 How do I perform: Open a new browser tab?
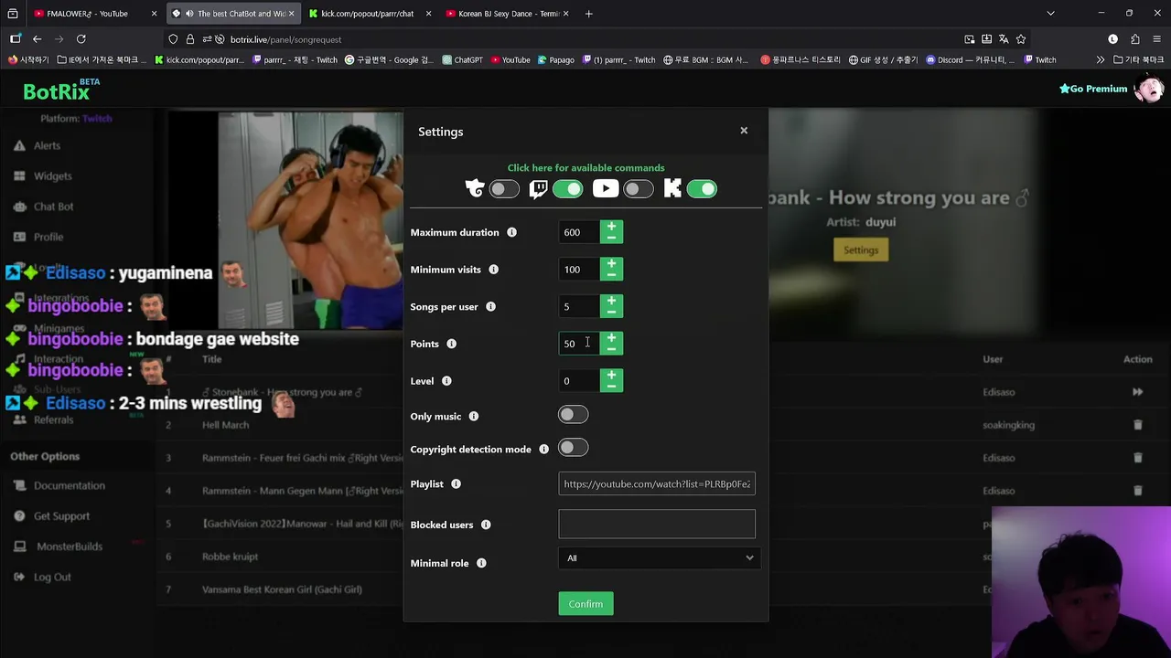tap(588, 14)
